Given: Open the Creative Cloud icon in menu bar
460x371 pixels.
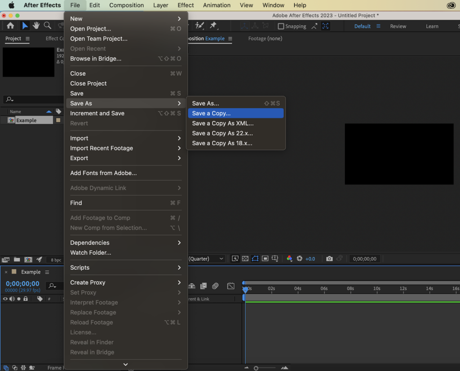Looking at the screenshot, I should (451, 5).
